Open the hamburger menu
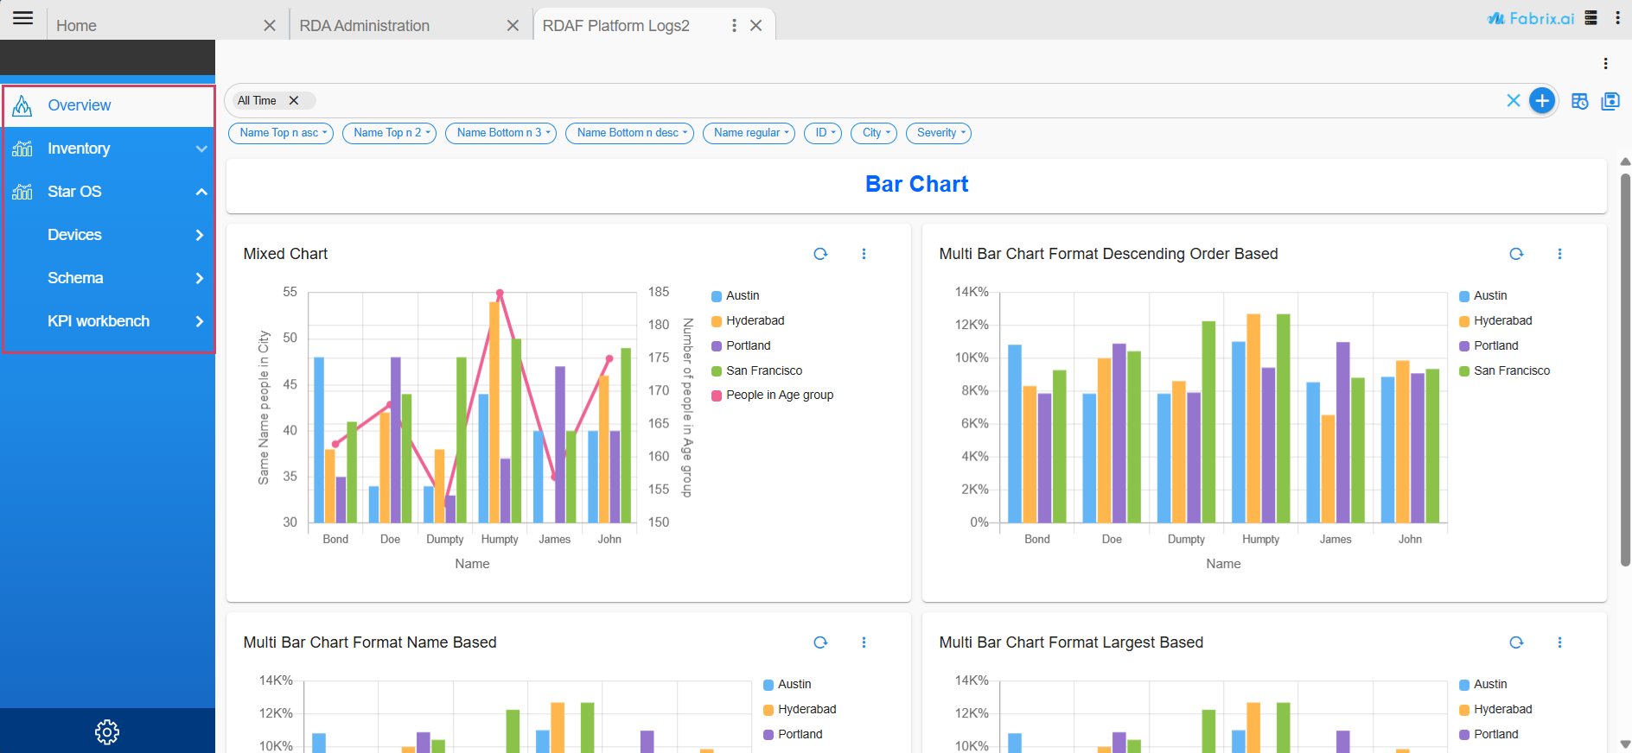 [23, 18]
